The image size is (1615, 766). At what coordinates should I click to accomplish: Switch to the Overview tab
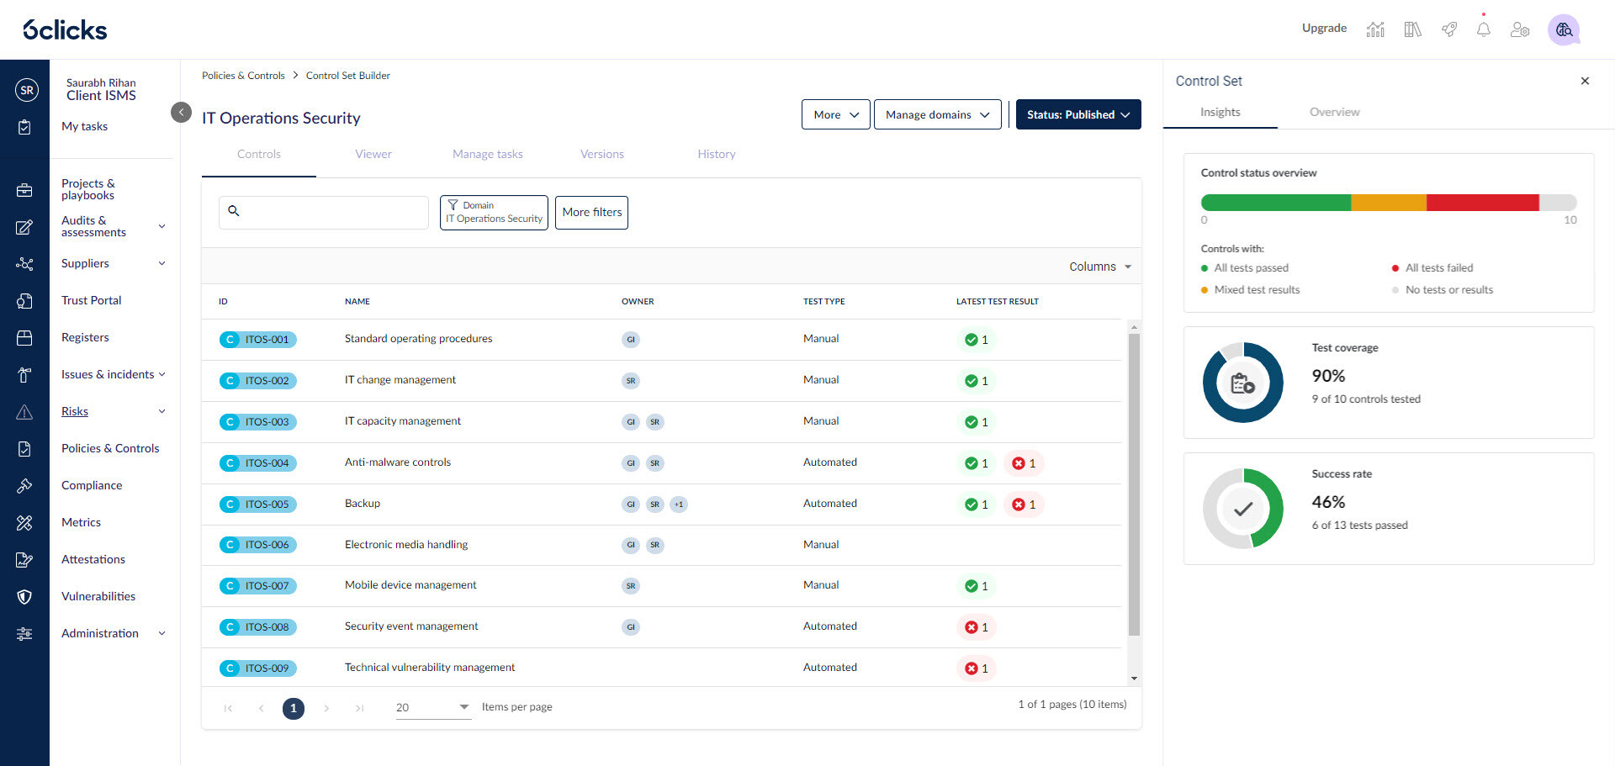pyautogui.click(x=1334, y=112)
